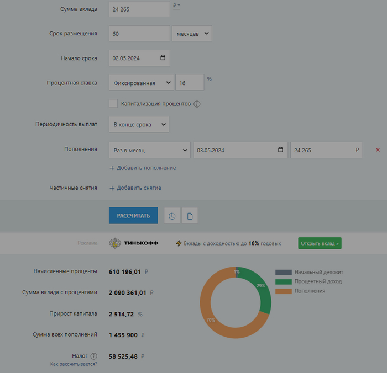Open calendar icon in replenishment date field
Viewport: 387px width, 373px height.
tap(280, 150)
